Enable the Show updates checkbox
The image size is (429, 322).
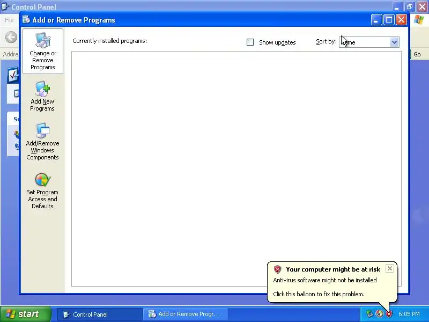[x=250, y=42]
